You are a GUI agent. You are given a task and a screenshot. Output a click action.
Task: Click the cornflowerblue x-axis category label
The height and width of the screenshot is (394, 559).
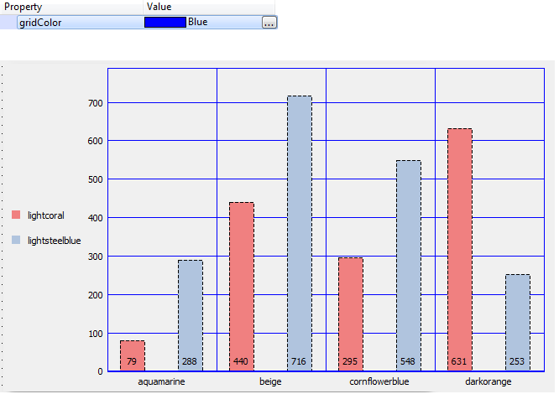tap(379, 381)
